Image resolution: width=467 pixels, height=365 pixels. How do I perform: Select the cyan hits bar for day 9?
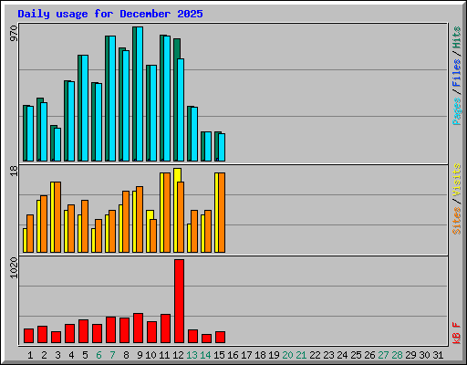(140, 94)
